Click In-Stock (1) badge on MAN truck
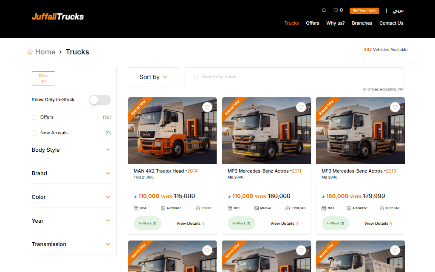The width and height of the screenshot is (435, 272). [x=147, y=224]
